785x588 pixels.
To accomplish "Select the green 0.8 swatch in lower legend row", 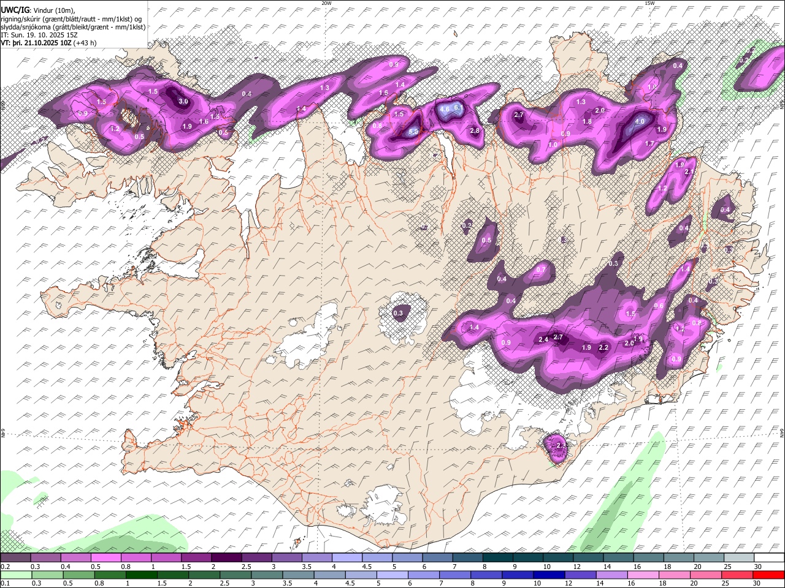I will 110,575.
